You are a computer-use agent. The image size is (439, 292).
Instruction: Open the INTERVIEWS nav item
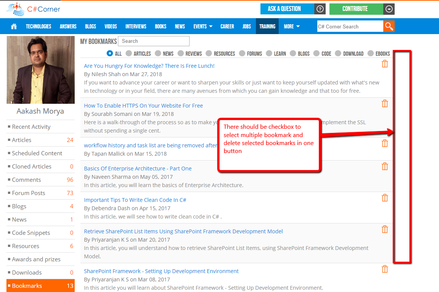click(136, 26)
